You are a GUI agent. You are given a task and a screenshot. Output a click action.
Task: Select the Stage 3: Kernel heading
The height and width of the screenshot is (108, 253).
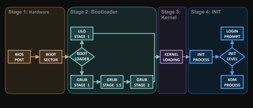coord(171,15)
